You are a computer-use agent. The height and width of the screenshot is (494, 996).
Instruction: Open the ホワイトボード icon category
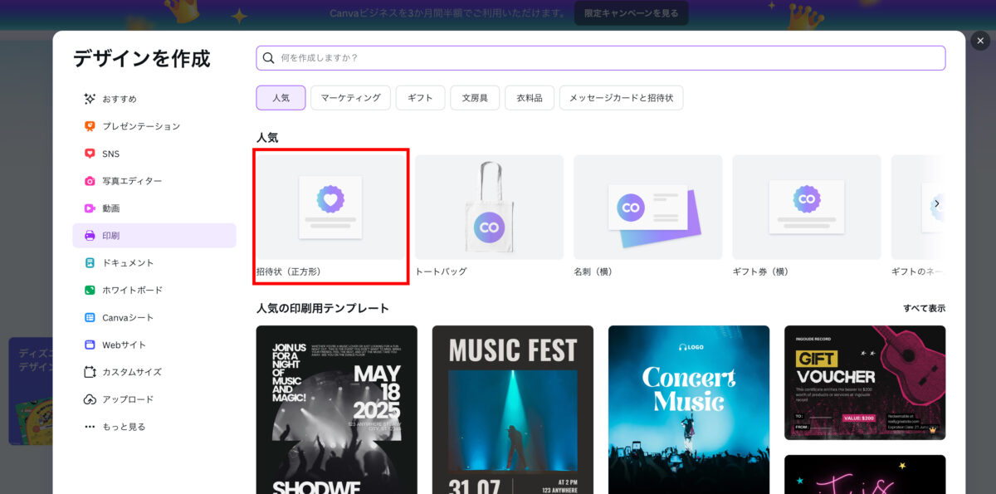coord(90,290)
